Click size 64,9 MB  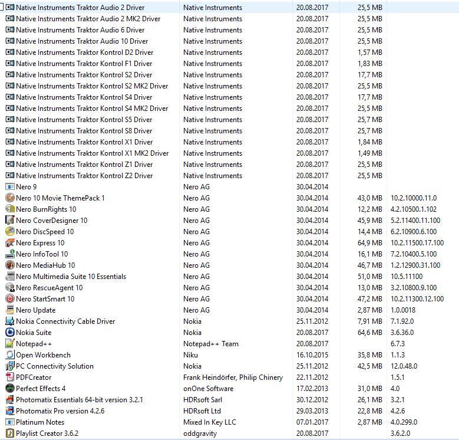(369, 243)
